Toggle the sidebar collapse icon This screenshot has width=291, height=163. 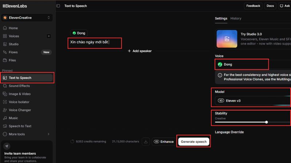pyautogui.click(x=58, y=6)
